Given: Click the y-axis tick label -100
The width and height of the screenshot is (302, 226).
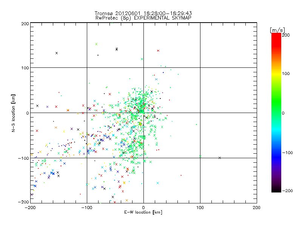Looking at the screenshot, I should 23,158.
